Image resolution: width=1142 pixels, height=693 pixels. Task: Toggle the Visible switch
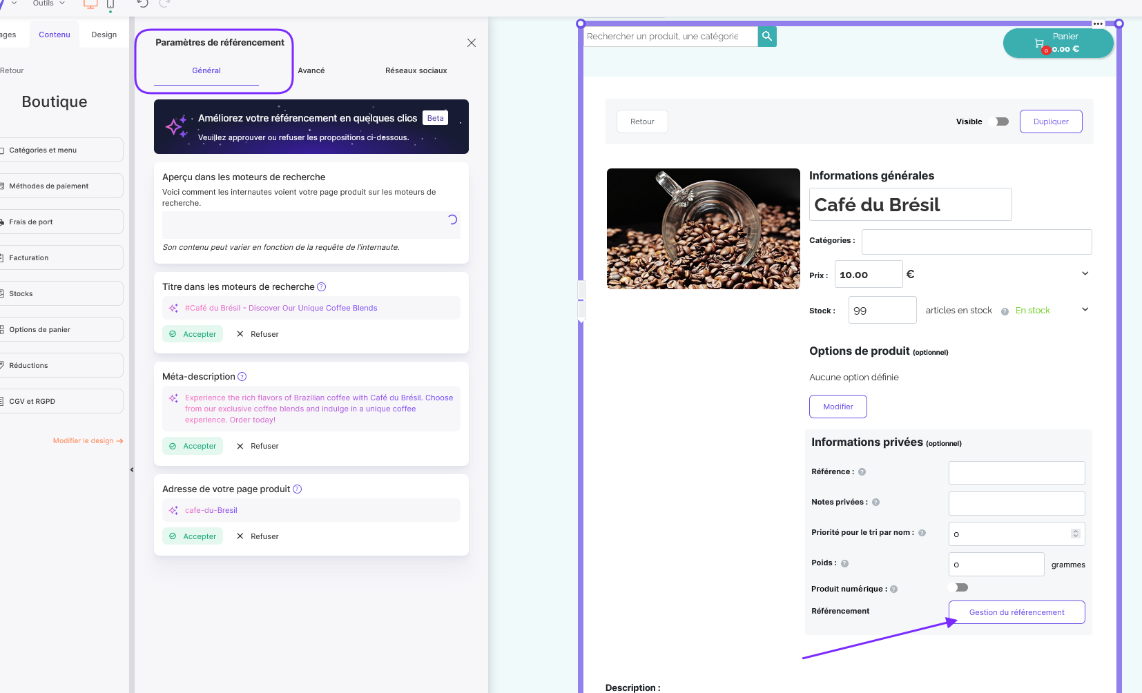(998, 121)
